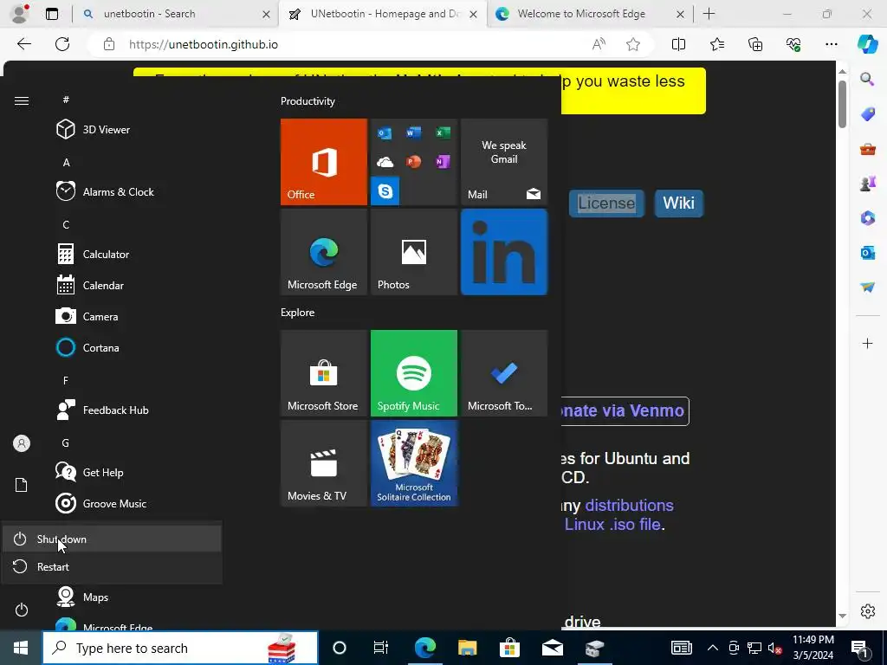Follow the Linux .iso file link

(612, 524)
